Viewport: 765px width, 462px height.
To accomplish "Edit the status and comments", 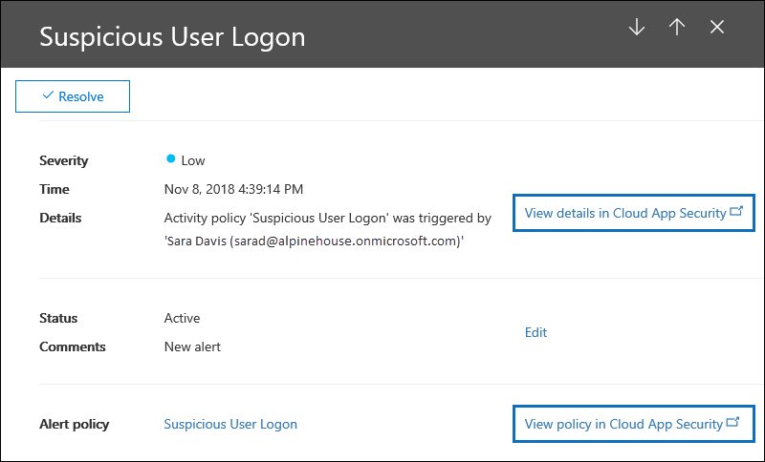I will [x=535, y=332].
